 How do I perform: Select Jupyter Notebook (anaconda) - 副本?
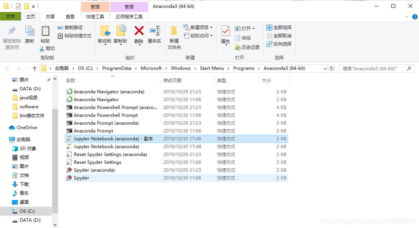click(176, 139)
